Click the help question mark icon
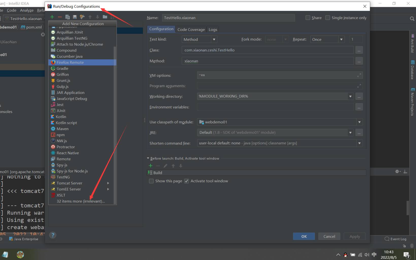 coord(53,235)
